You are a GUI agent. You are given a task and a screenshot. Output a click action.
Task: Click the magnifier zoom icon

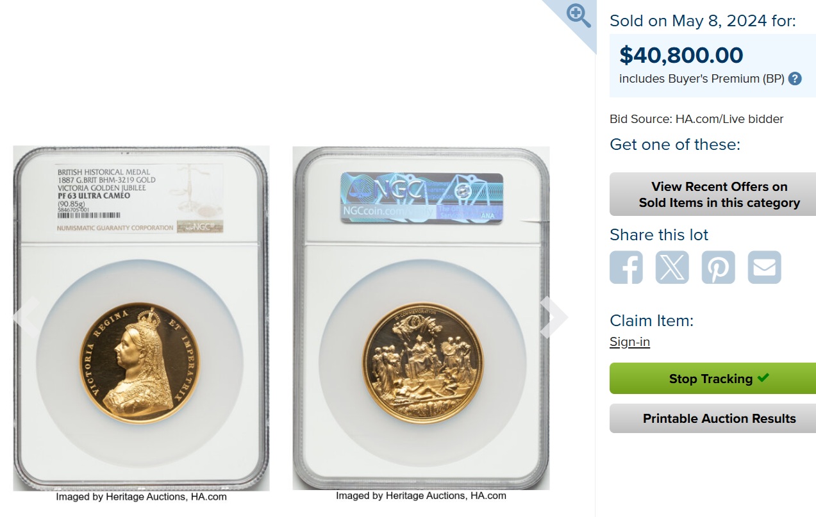tap(579, 15)
